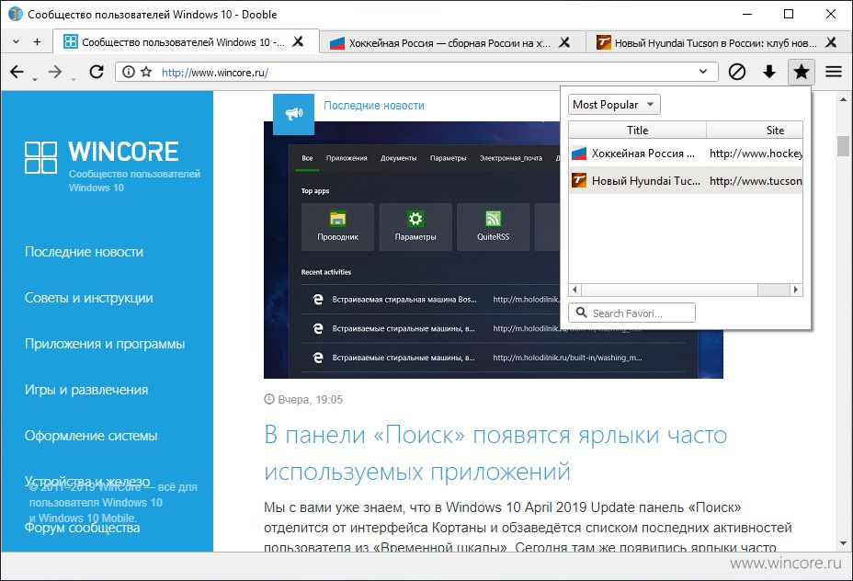The height and width of the screenshot is (581, 853).
Task: Open Устройства и железо in the sidebar
Action: [x=87, y=482]
